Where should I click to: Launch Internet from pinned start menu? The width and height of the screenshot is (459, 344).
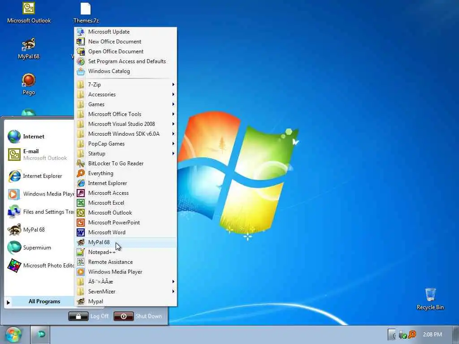[x=39, y=137]
